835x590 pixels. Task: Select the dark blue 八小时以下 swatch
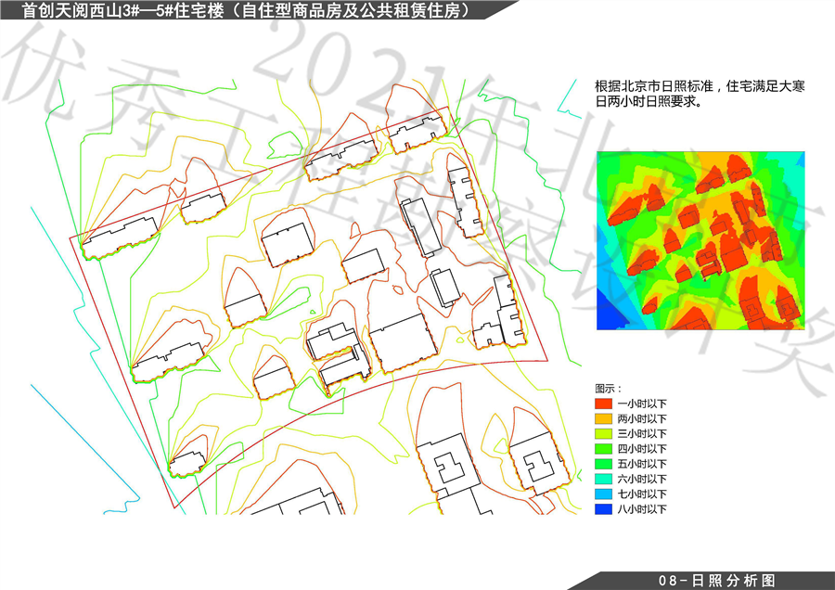coord(602,509)
